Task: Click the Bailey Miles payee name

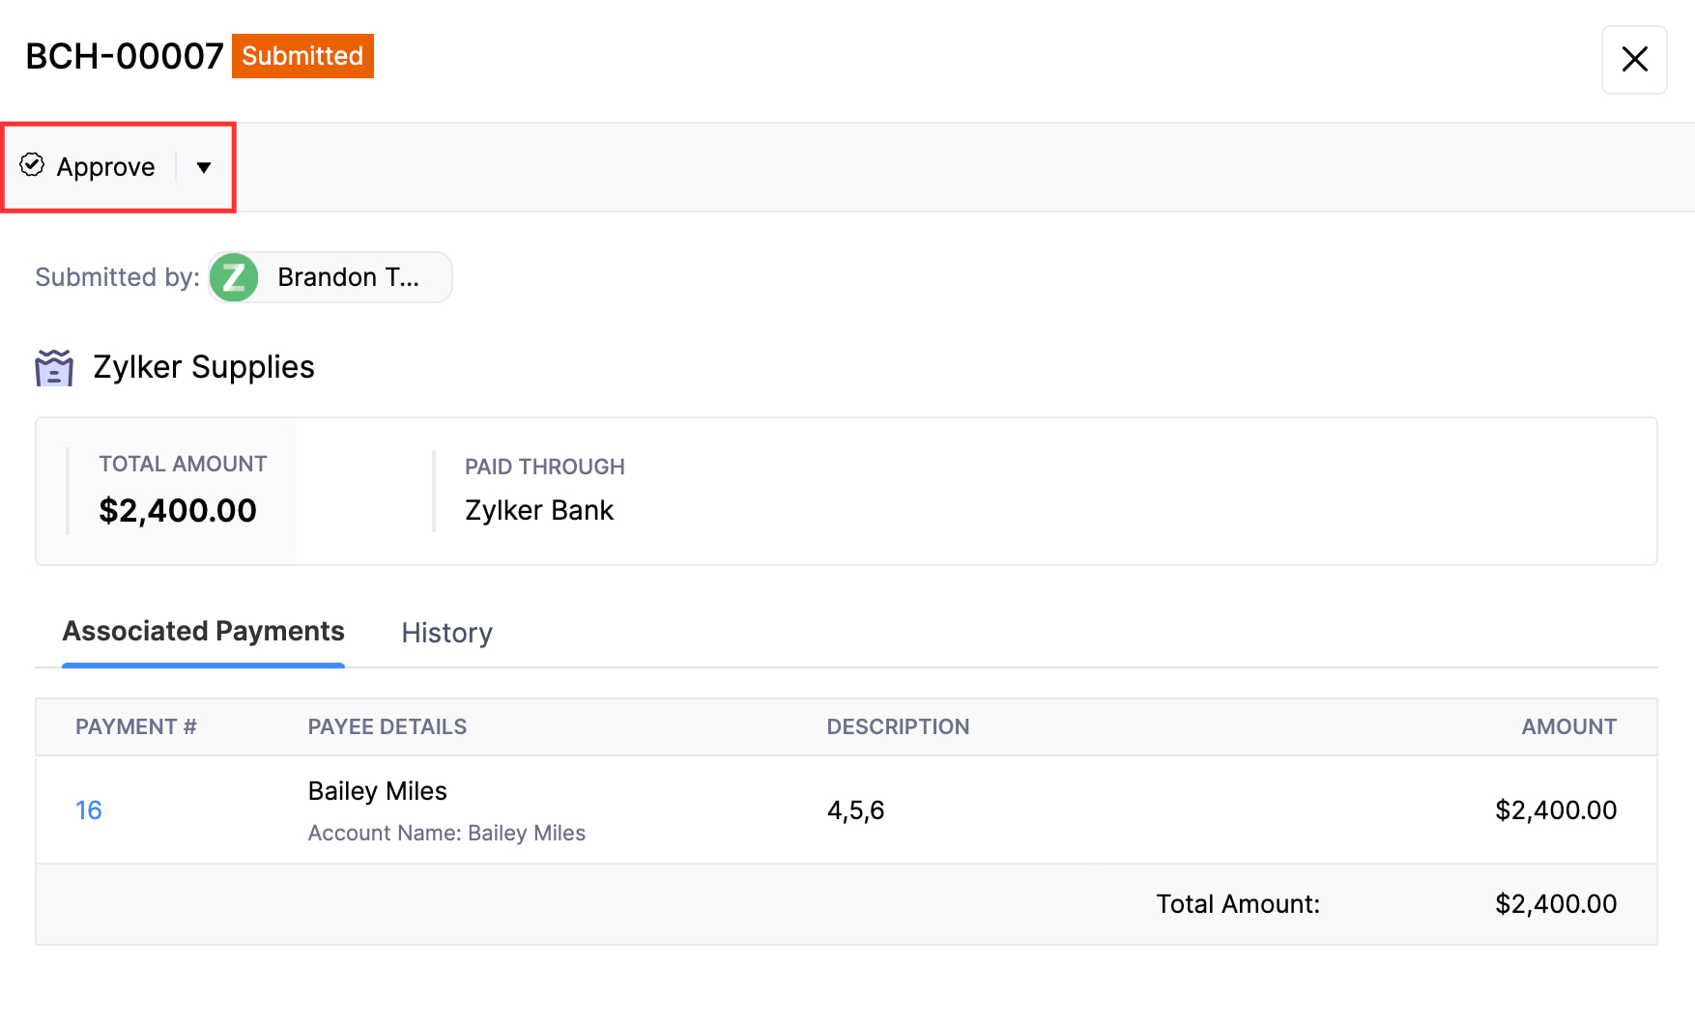Action: click(377, 791)
